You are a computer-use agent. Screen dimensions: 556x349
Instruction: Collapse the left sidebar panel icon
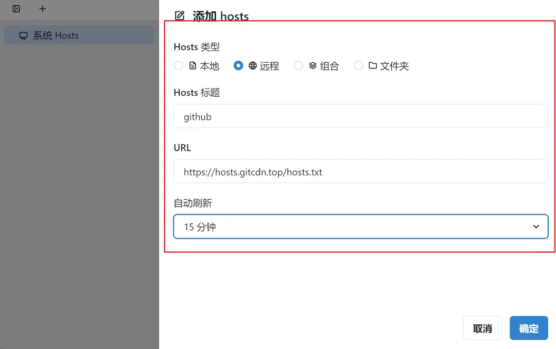point(16,9)
